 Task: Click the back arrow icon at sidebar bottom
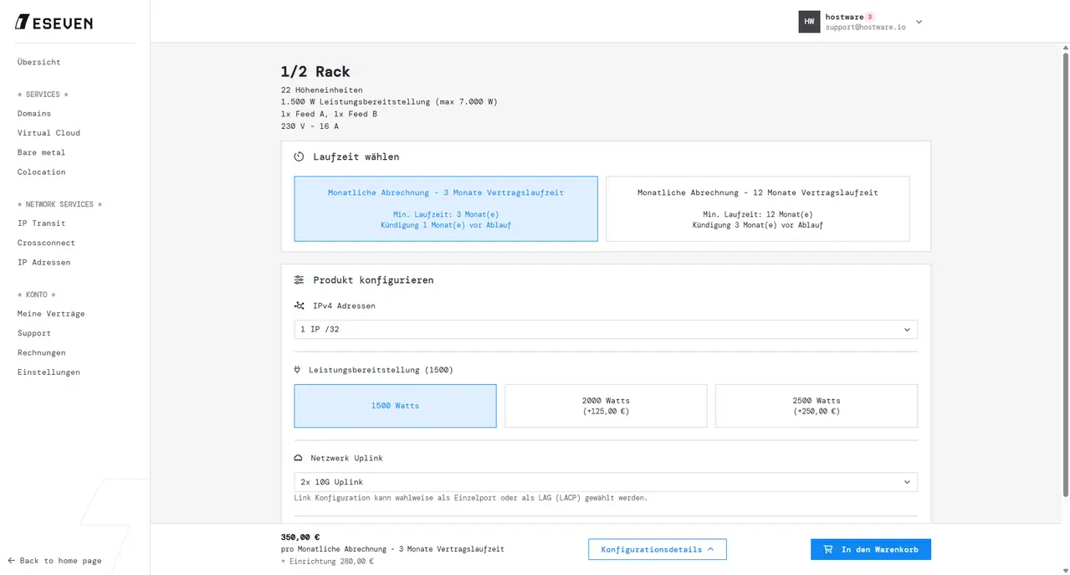[12, 561]
